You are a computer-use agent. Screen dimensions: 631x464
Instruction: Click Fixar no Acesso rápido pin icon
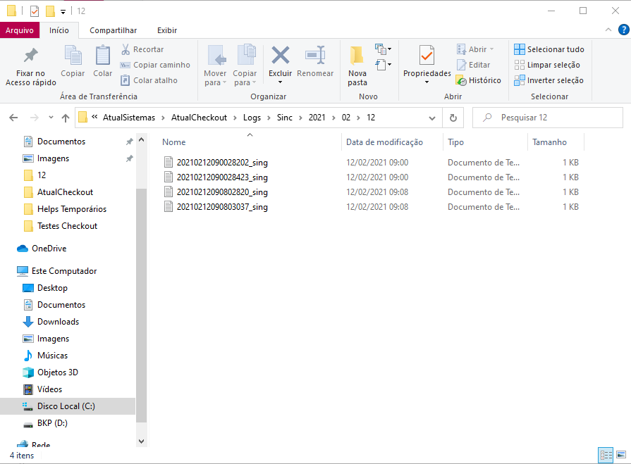coord(30,56)
